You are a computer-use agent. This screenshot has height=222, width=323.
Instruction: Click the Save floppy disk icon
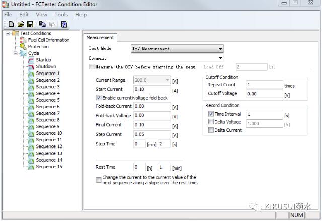30,24
